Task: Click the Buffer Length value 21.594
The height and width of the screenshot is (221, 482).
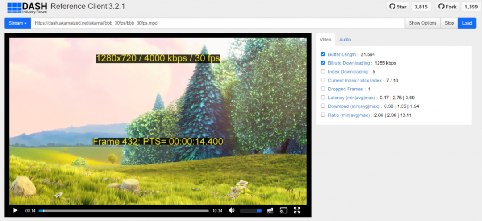Action: (x=368, y=54)
